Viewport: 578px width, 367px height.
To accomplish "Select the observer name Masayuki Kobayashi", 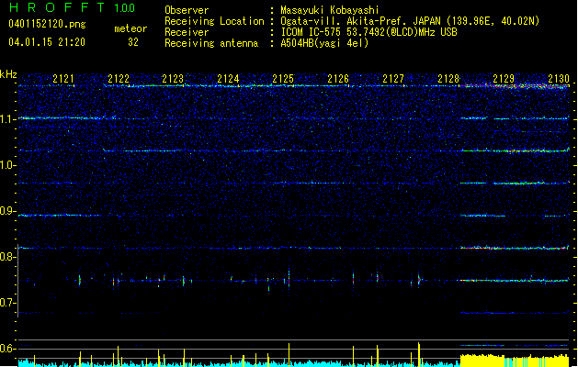I will point(330,10).
